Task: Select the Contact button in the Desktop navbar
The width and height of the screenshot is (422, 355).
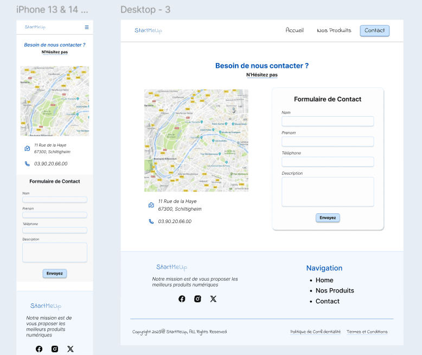Action: 375,30
